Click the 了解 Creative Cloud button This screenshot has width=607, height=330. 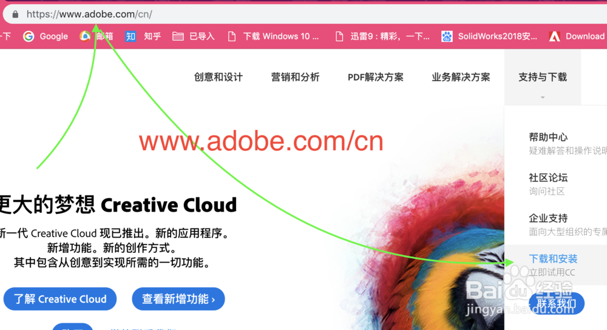click(x=60, y=299)
